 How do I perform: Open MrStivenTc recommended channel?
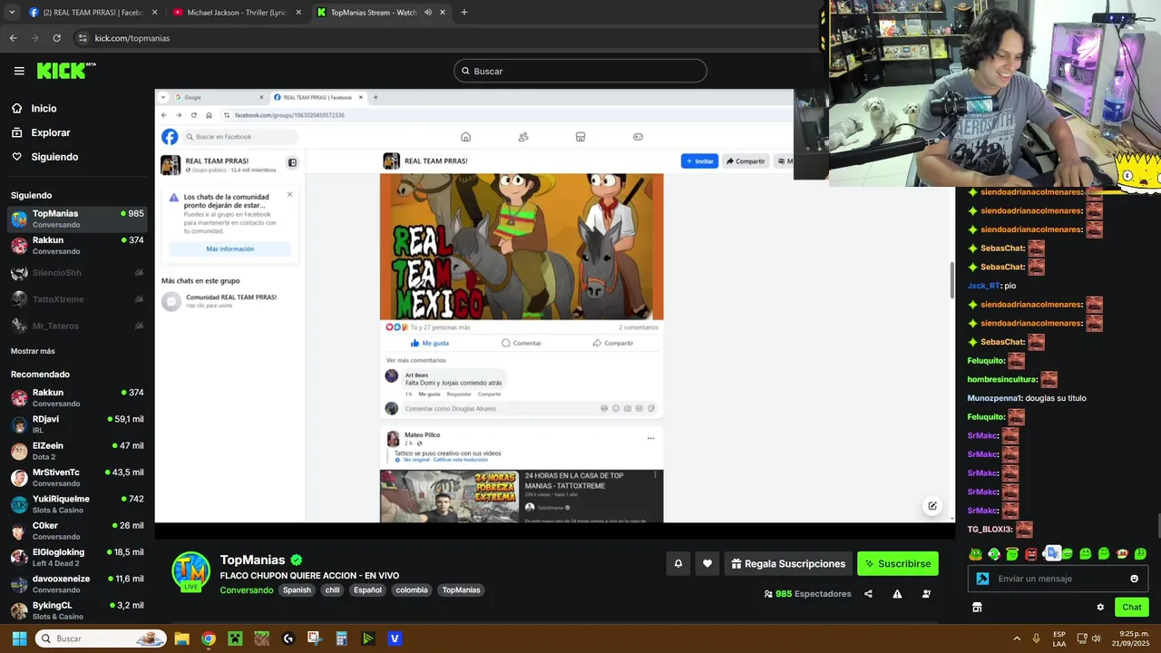pos(77,477)
